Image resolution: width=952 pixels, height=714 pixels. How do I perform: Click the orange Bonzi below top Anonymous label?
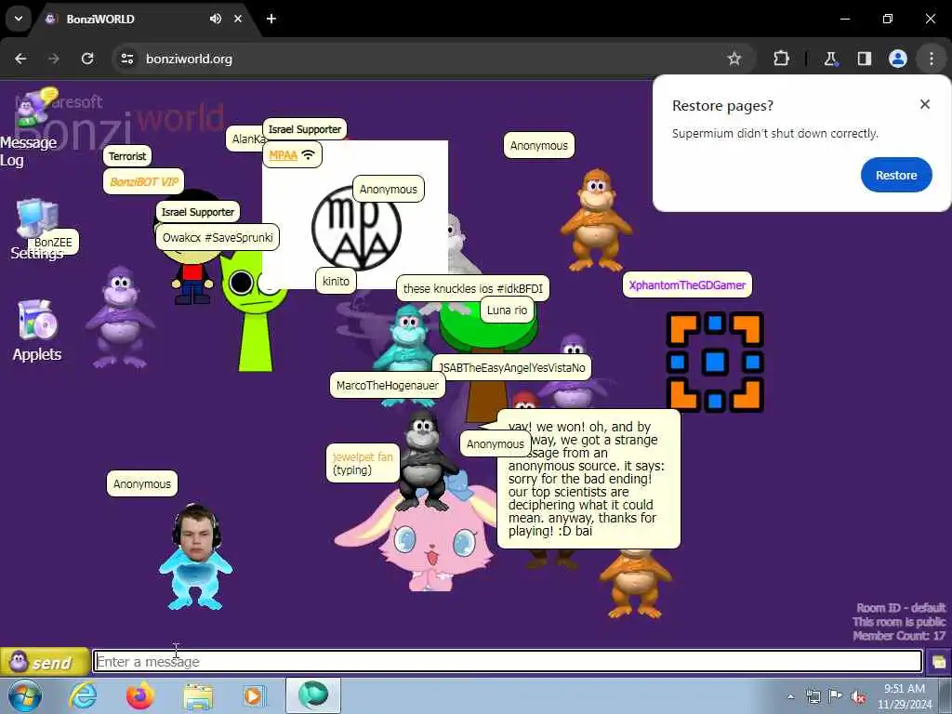point(596,219)
